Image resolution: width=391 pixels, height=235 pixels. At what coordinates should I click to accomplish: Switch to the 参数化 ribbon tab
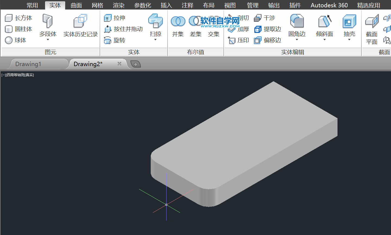point(143,5)
